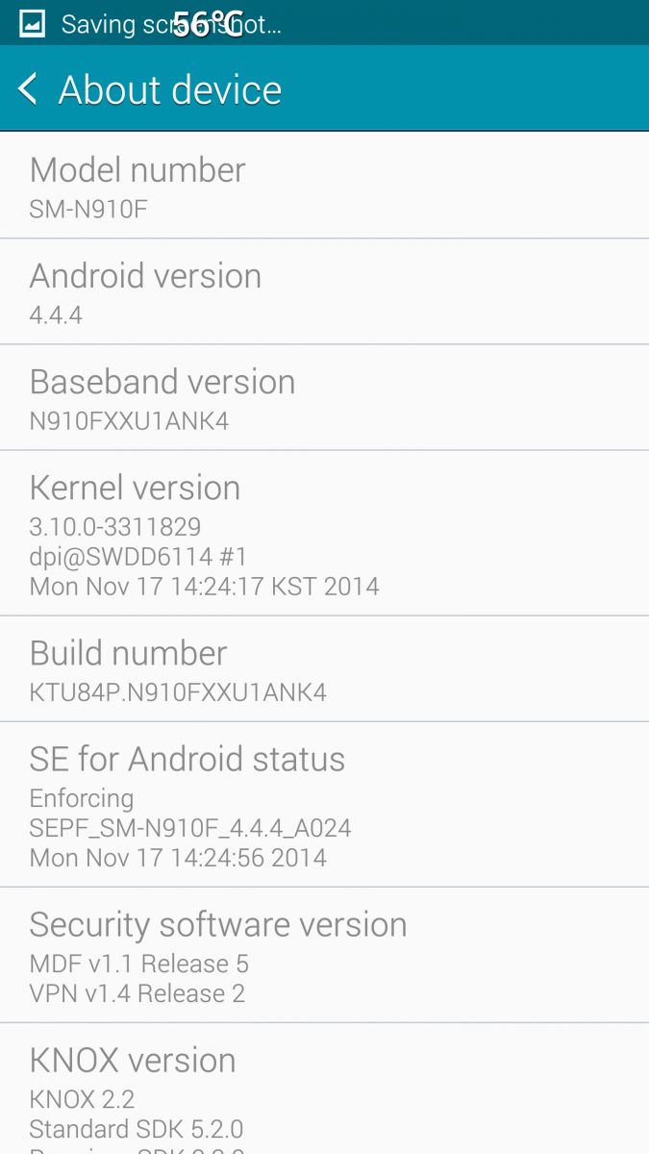Tap the 4.4.4 version value

56,314
